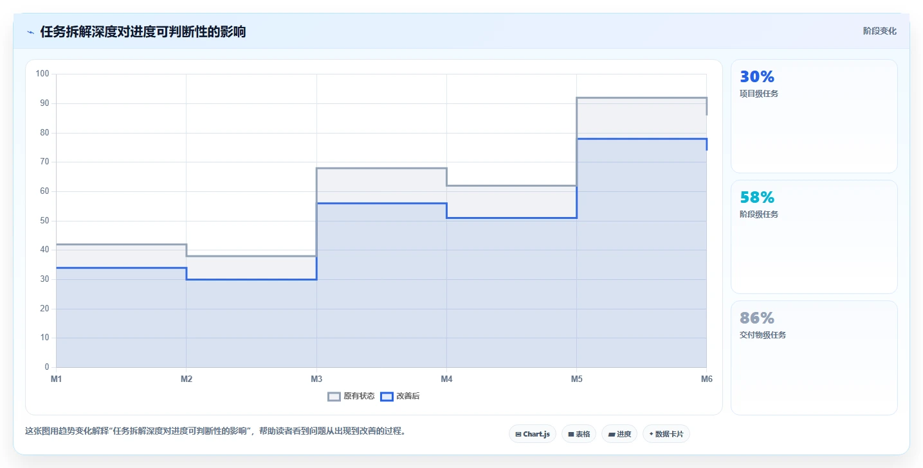Screen dimensions: 923x468
Task: Click the 100 y-axis value
Action: click(42, 74)
